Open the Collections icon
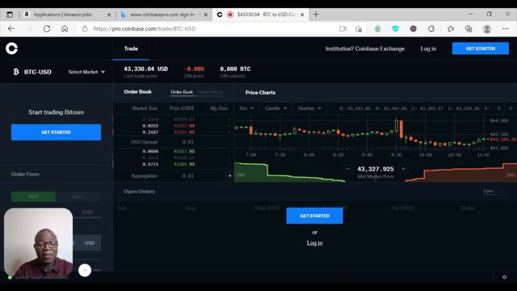Screen dimensions: 517x291 point(469,29)
